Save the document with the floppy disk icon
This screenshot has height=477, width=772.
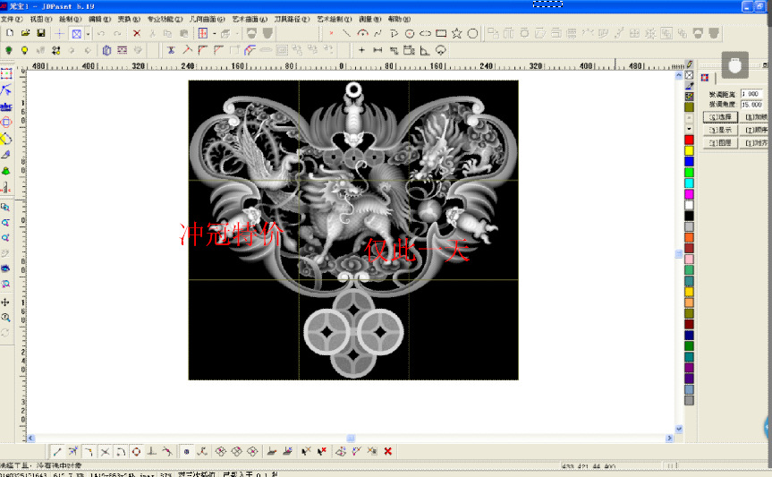click(x=41, y=33)
